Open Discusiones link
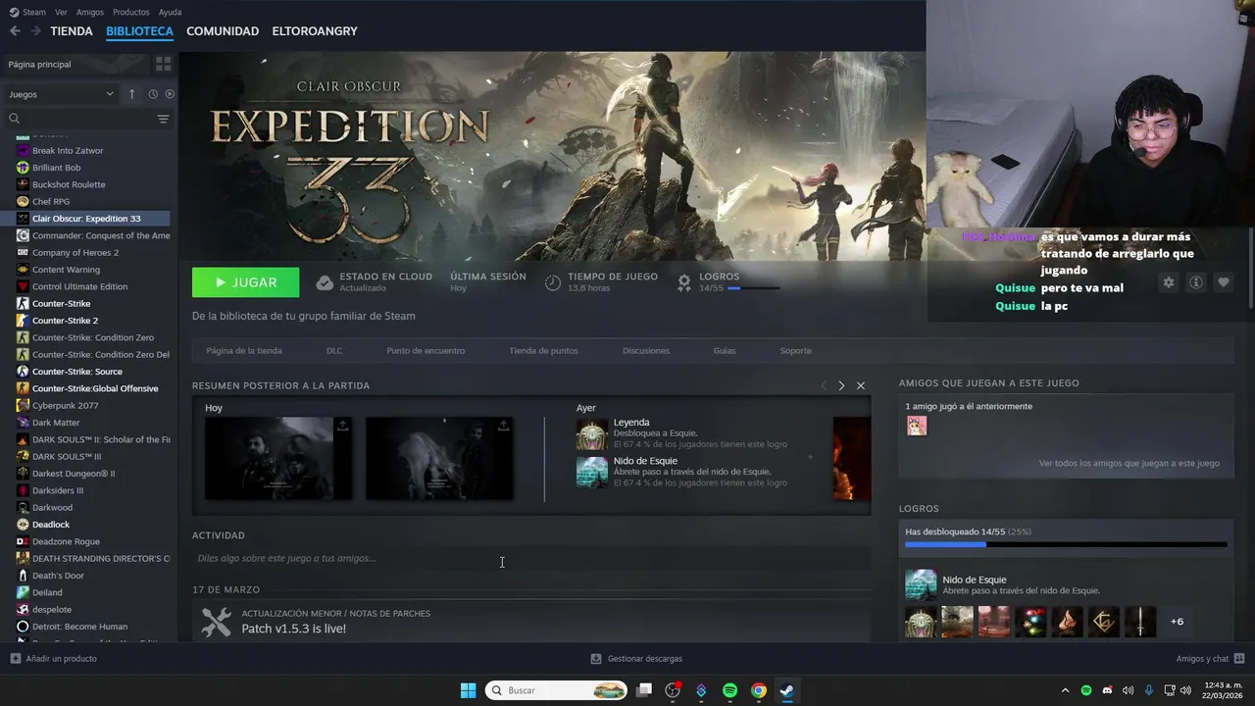Image resolution: width=1255 pixels, height=706 pixels. coord(646,350)
